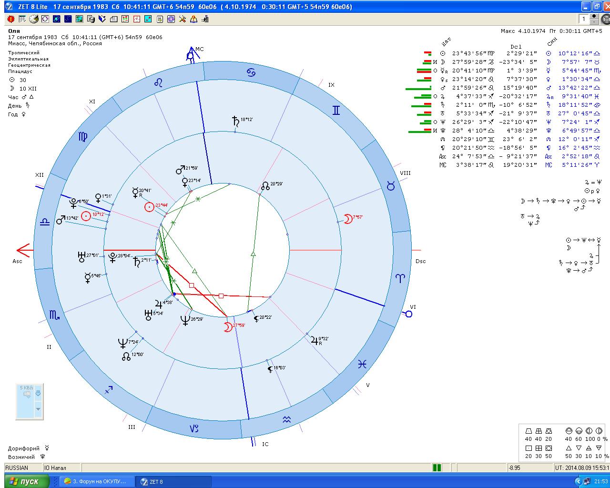610x488 pixels.
Task: Switch to the Форум на ОКУЛУ taskbar item
Action: (95, 481)
